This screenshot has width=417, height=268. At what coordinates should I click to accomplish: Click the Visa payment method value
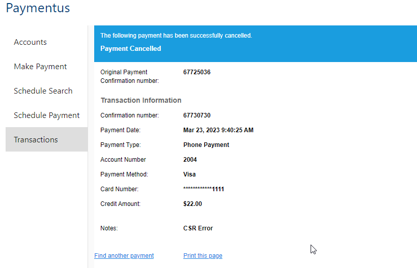(189, 174)
